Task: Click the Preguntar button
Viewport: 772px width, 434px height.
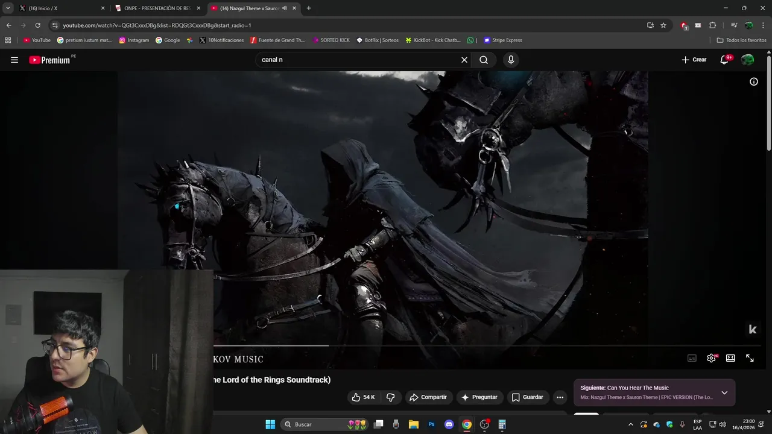Action: (479, 397)
